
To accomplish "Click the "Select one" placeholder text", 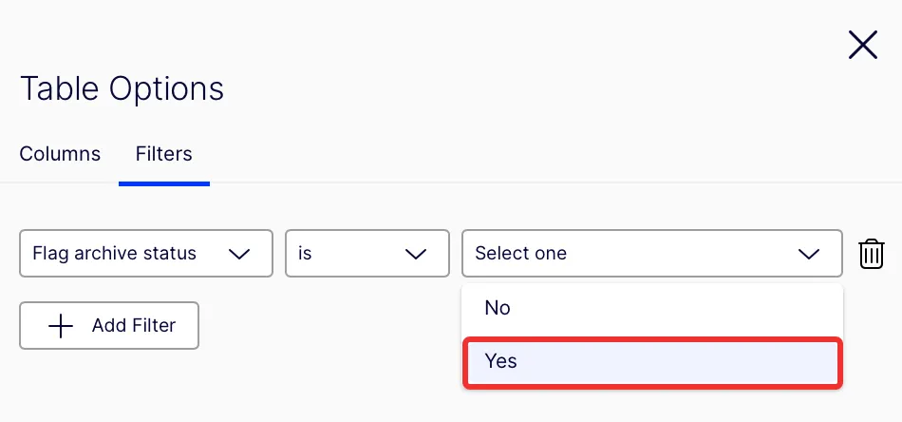I will pyautogui.click(x=520, y=254).
